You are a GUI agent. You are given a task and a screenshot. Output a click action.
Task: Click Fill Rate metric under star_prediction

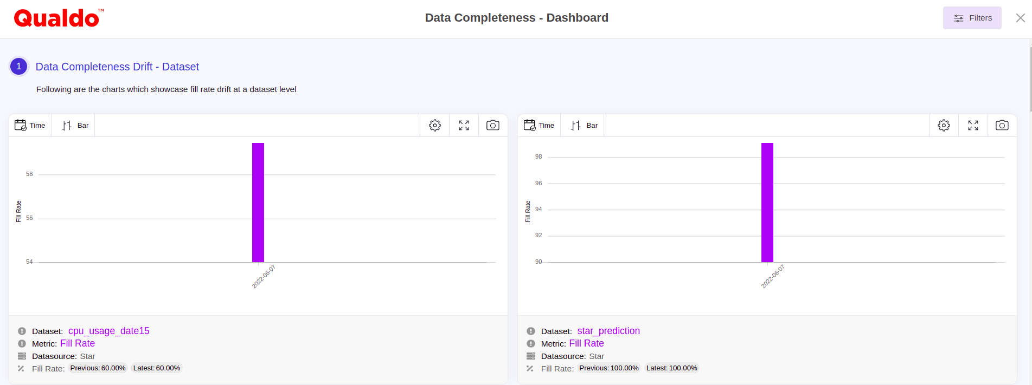(x=586, y=343)
